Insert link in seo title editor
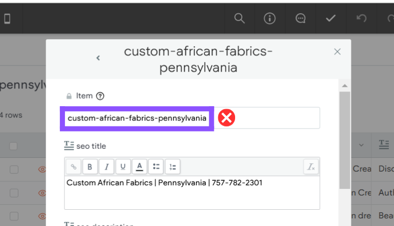 click(74, 167)
